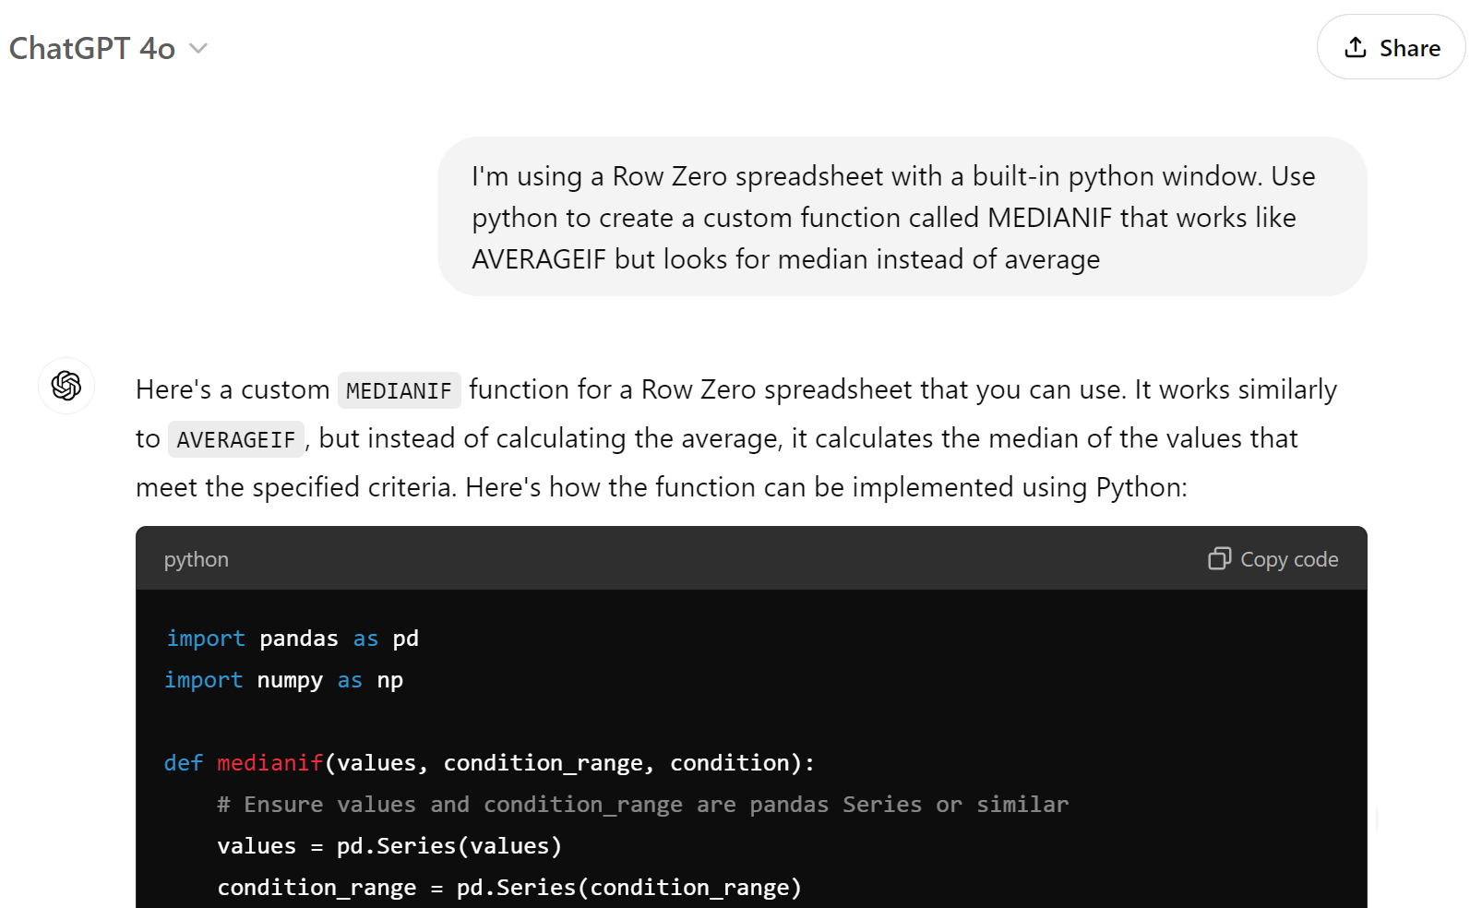Image resolution: width=1470 pixels, height=908 pixels.
Task: Click the AVERAGEIF inline code token
Action: pyautogui.click(x=235, y=438)
